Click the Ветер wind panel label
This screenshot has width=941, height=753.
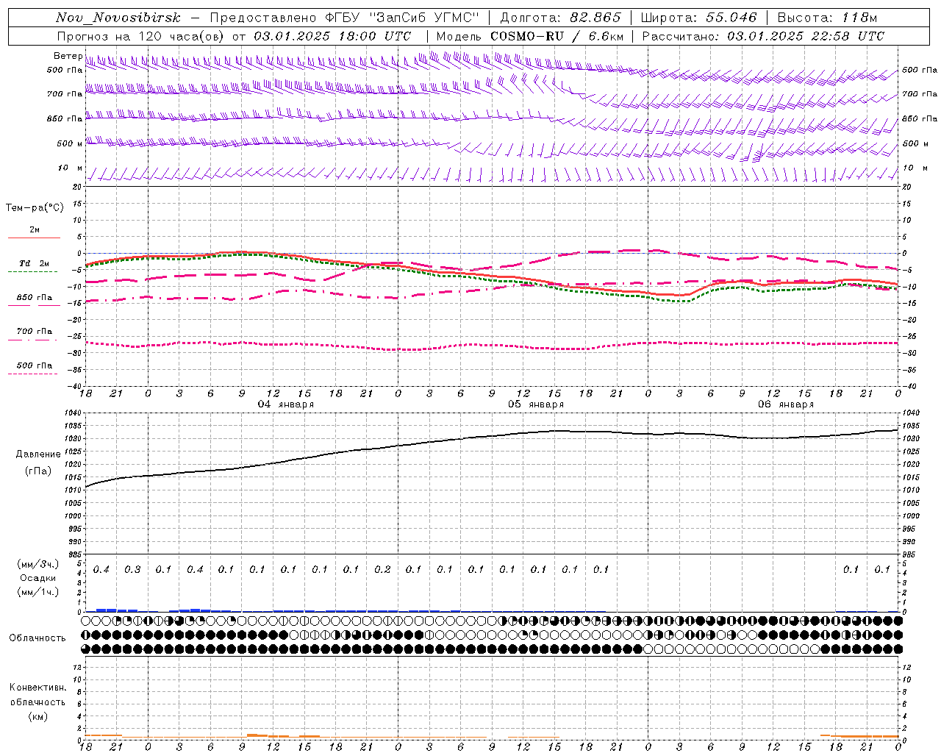pyautogui.click(x=68, y=56)
